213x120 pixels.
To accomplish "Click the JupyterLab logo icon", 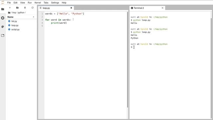I will [3, 2].
